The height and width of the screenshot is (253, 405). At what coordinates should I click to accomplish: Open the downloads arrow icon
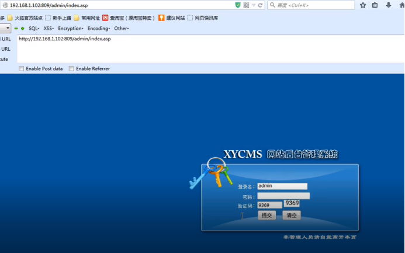coord(389,5)
